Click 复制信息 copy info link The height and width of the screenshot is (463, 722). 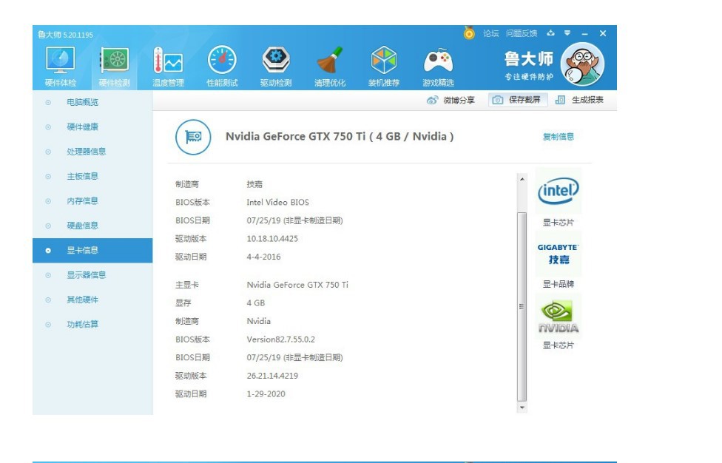tap(558, 137)
